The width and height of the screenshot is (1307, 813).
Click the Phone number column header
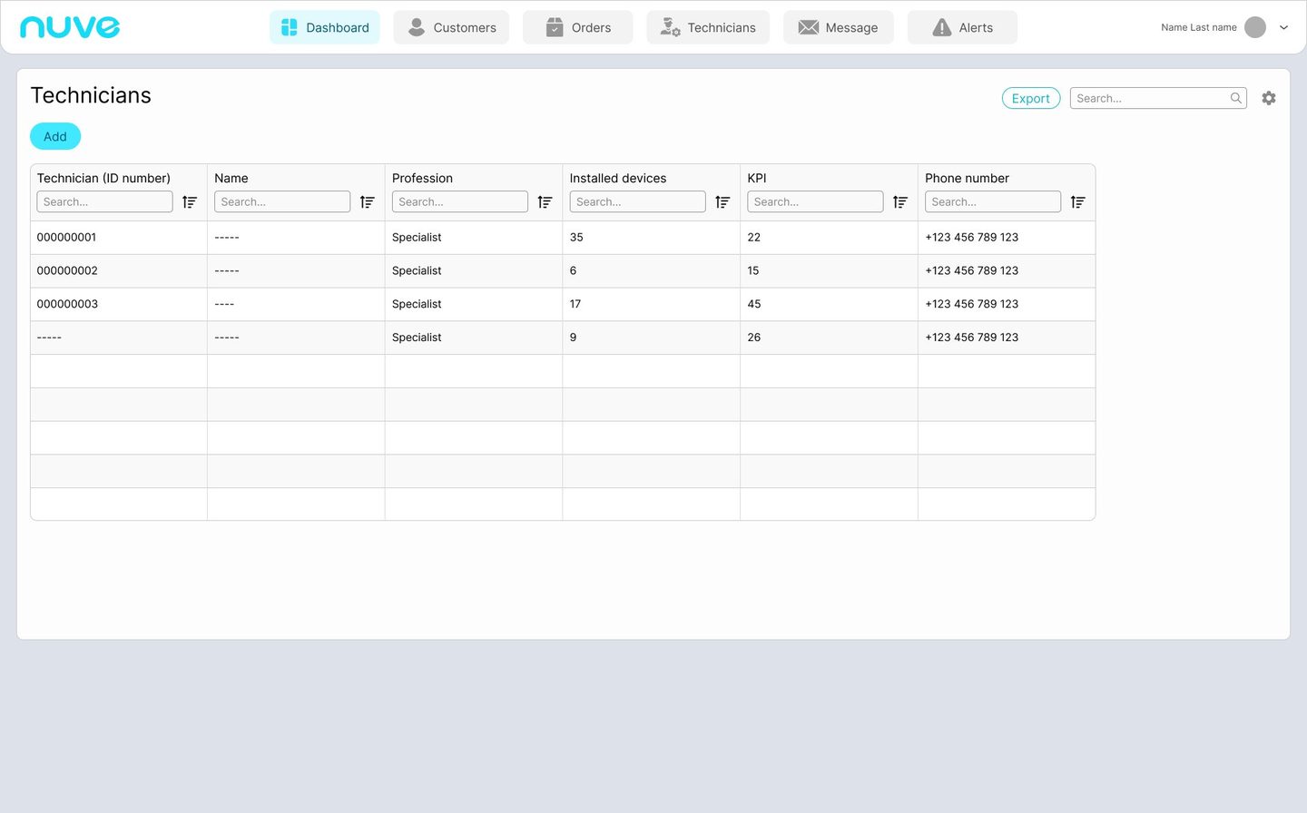pos(967,178)
